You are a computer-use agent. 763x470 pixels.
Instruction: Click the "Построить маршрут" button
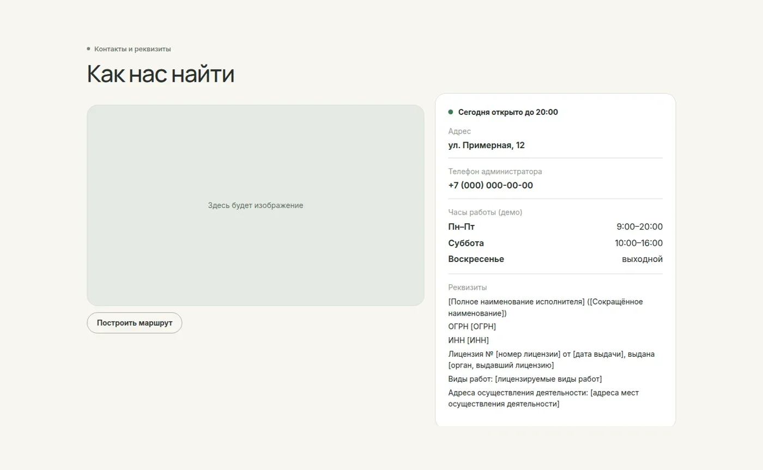(134, 323)
